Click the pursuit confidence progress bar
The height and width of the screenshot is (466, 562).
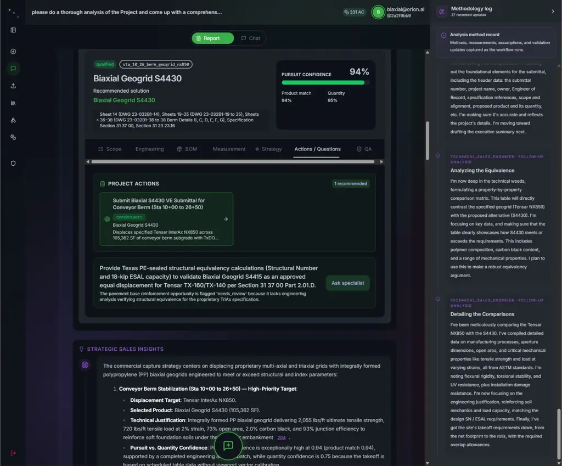325,83
